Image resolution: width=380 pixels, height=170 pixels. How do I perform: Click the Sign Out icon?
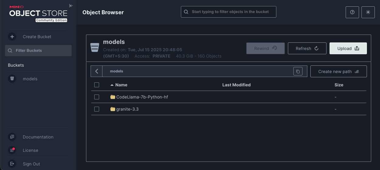tap(12, 164)
